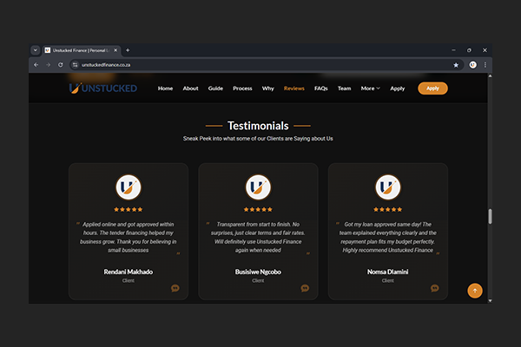
Task: Click the Client label under Nomsa Dlamini
Action: [388, 280]
